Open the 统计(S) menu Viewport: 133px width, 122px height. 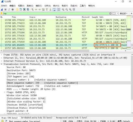click(56, 6)
